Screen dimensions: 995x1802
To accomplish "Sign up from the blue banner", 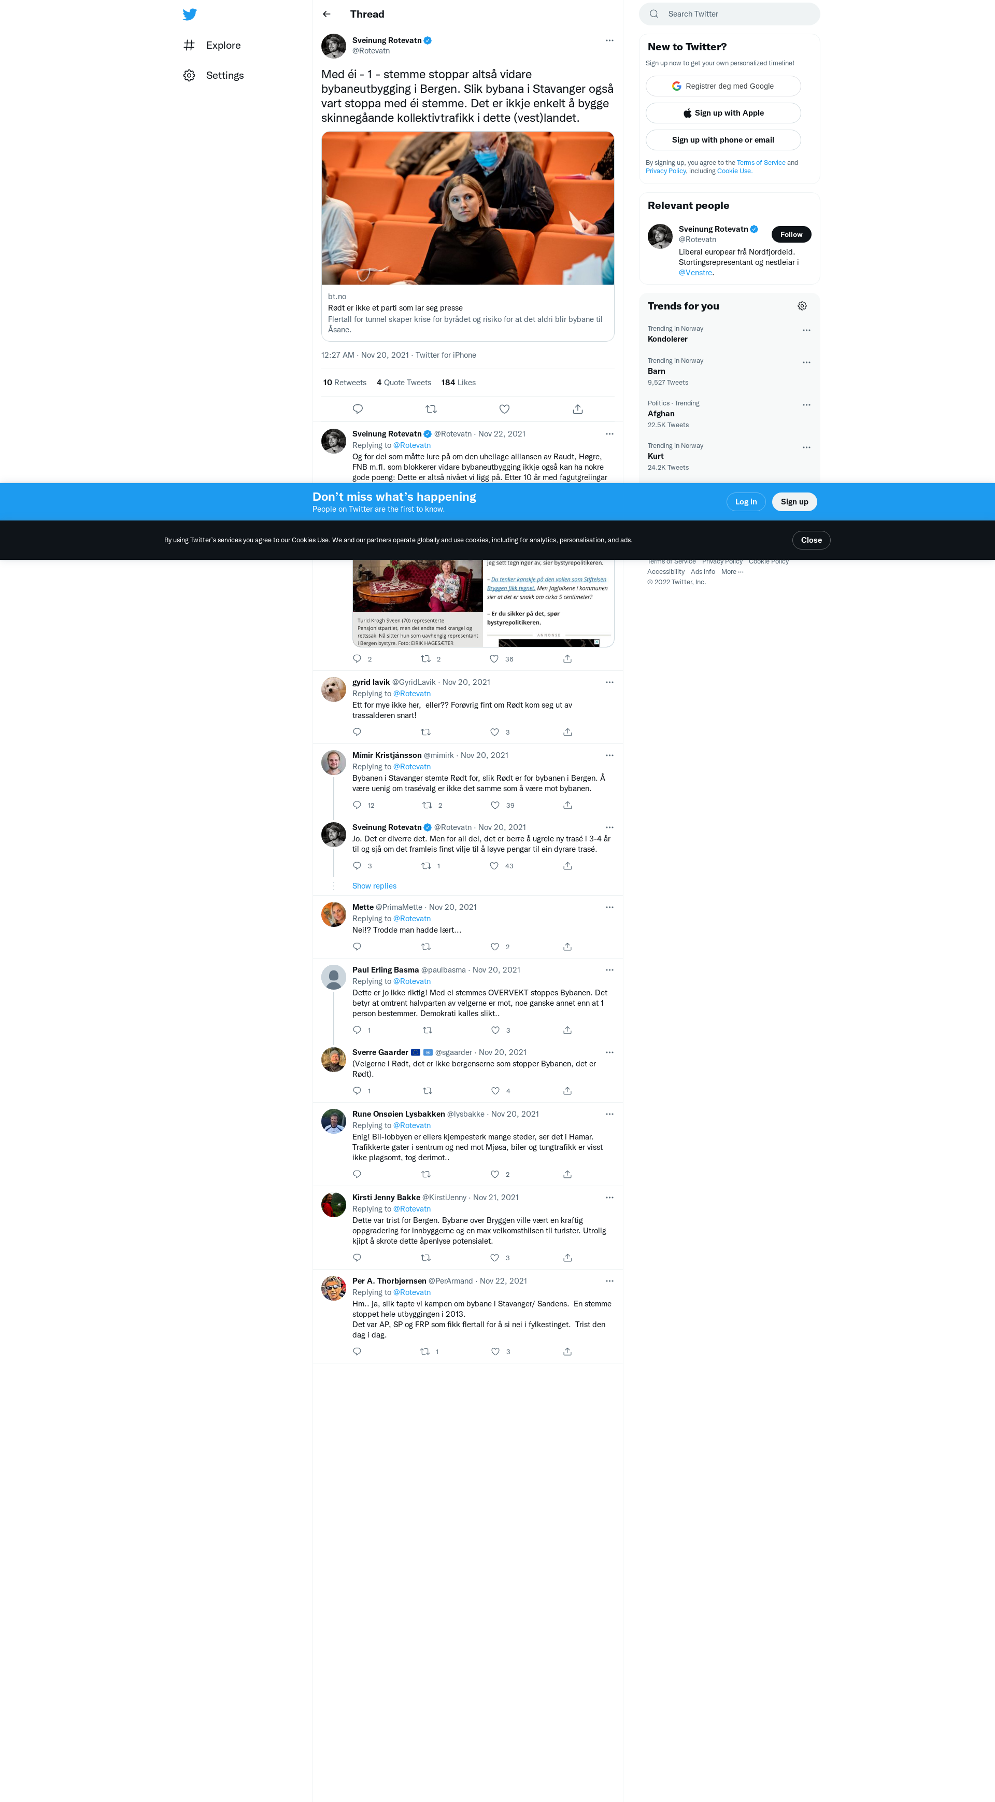I will pyautogui.click(x=793, y=502).
